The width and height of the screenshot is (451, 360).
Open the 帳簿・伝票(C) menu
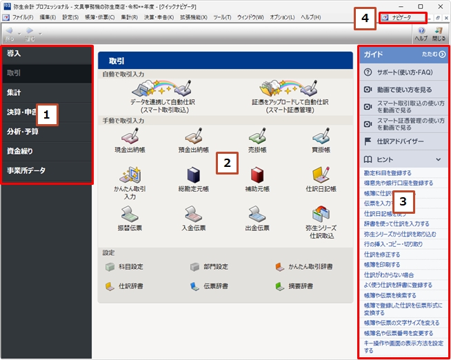pos(99,17)
